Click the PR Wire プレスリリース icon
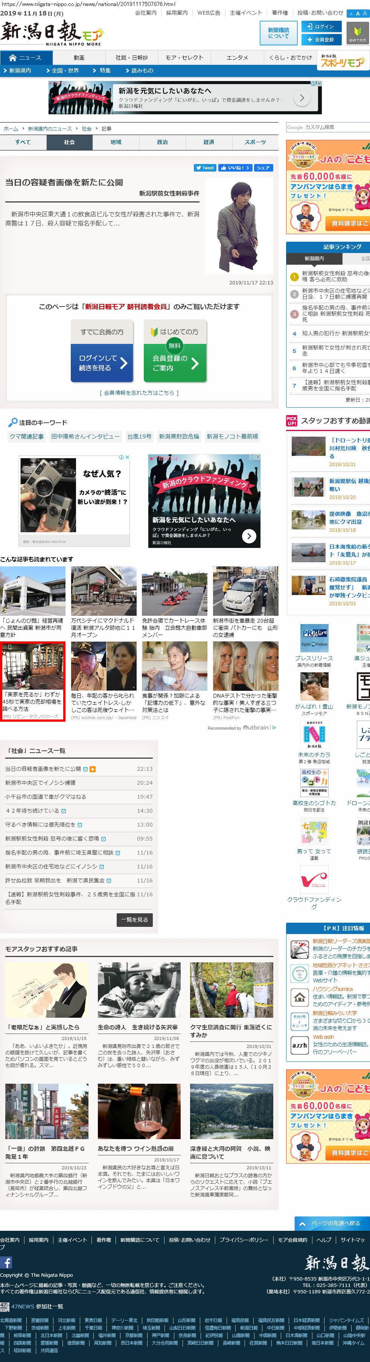 pos(314,637)
